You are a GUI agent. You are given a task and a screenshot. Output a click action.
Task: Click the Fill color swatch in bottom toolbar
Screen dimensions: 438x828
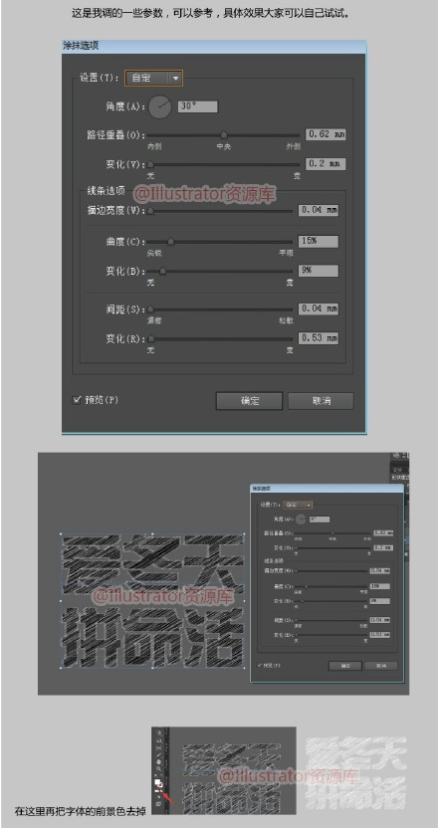coord(157,782)
